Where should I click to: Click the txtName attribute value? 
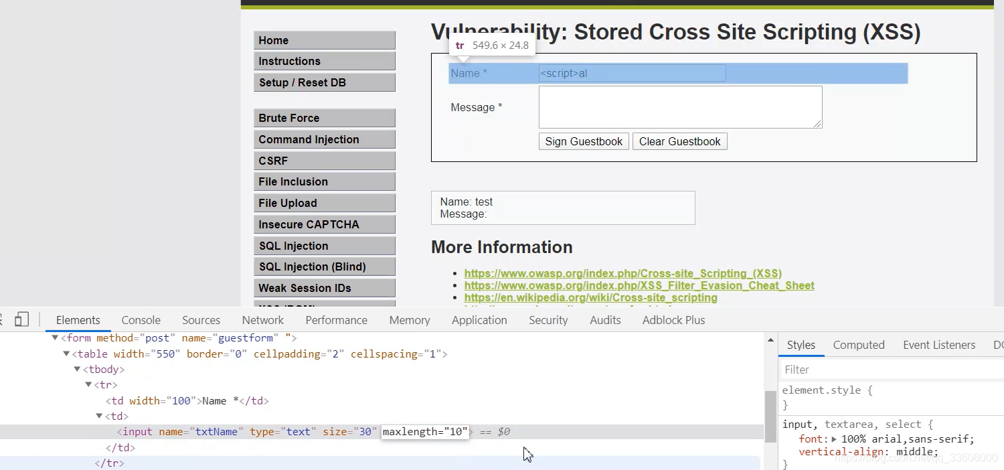(216, 432)
